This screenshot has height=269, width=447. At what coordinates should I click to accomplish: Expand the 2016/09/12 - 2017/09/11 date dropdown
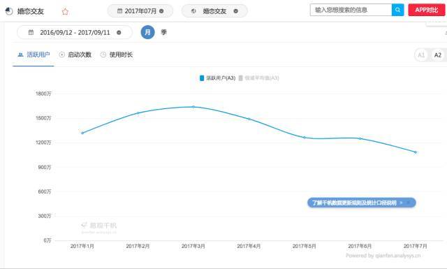(119, 32)
